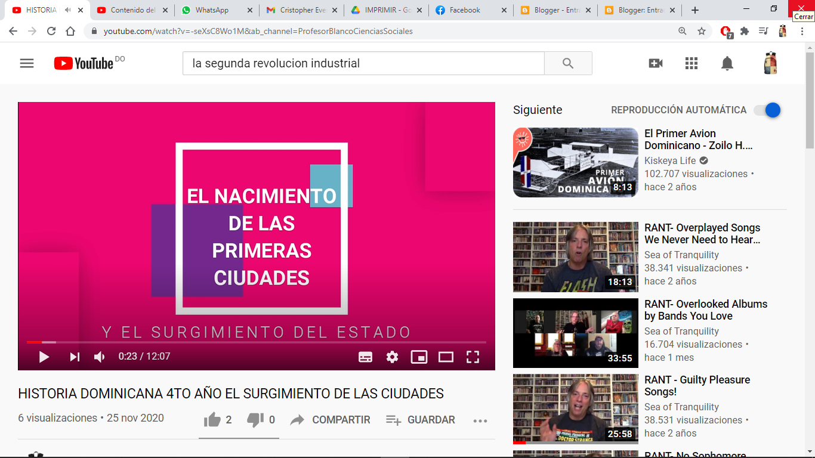Restore down the browser window
The image size is (815, 458).
pyautogui.click(x=774, y=9)
